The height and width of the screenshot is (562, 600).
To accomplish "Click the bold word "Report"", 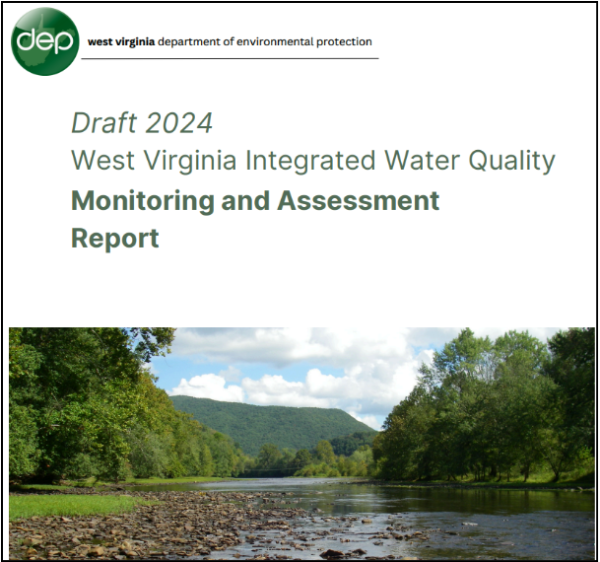I will (x=114, y=239).
